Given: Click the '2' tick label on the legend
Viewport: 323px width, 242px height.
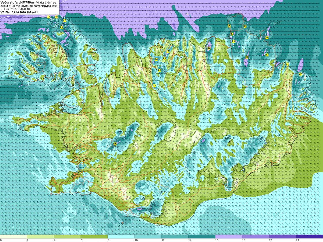Looking at the screenshot, I should [x=28, y=240].
